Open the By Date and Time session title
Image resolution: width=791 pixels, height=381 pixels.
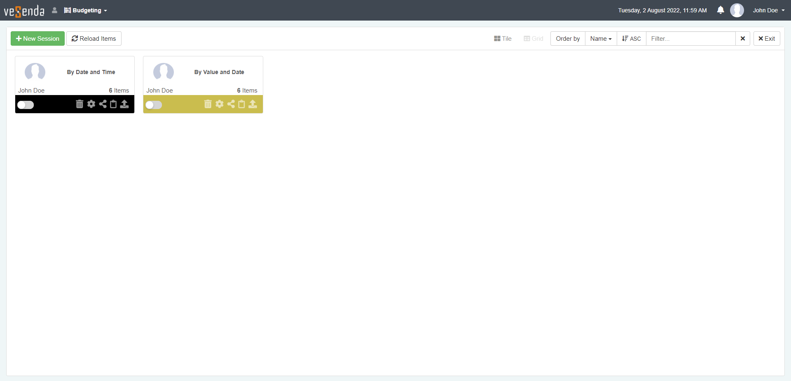coord(91,72)
